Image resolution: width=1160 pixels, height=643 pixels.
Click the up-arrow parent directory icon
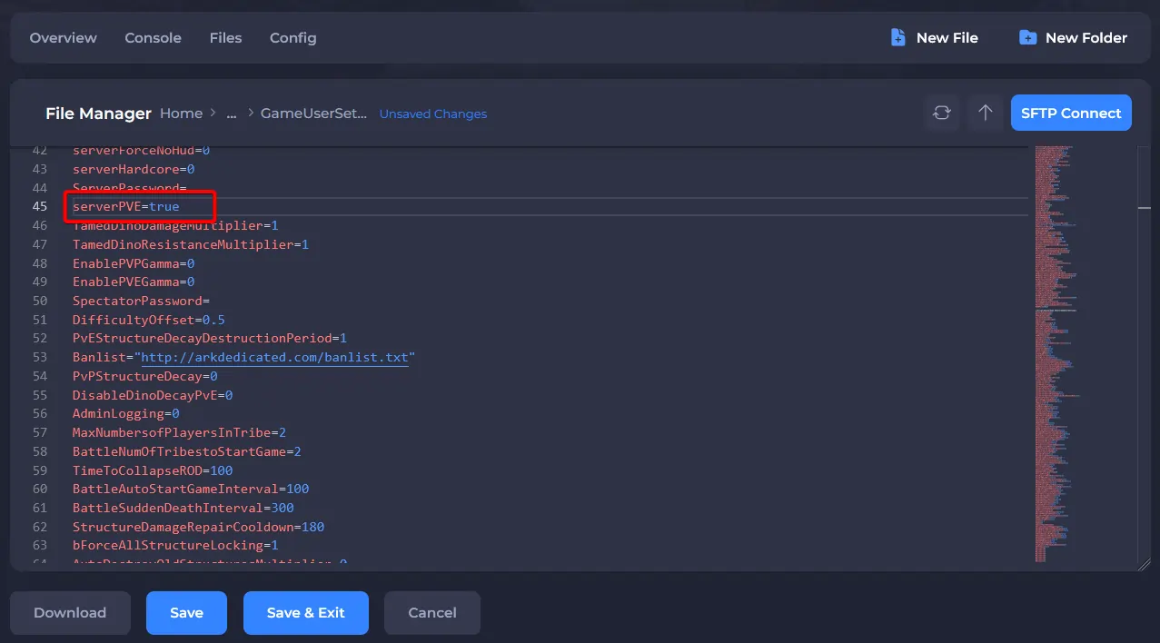(986, 113)
